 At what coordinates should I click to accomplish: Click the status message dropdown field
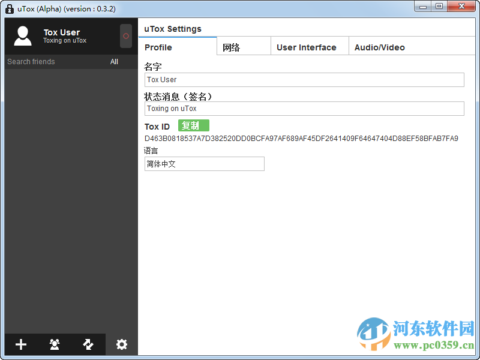click(304, 109)
